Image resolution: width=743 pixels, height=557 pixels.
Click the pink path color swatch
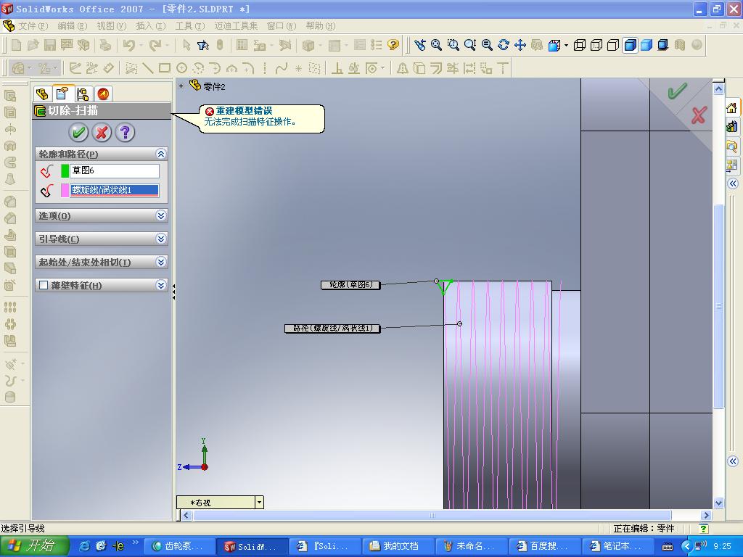65,191
